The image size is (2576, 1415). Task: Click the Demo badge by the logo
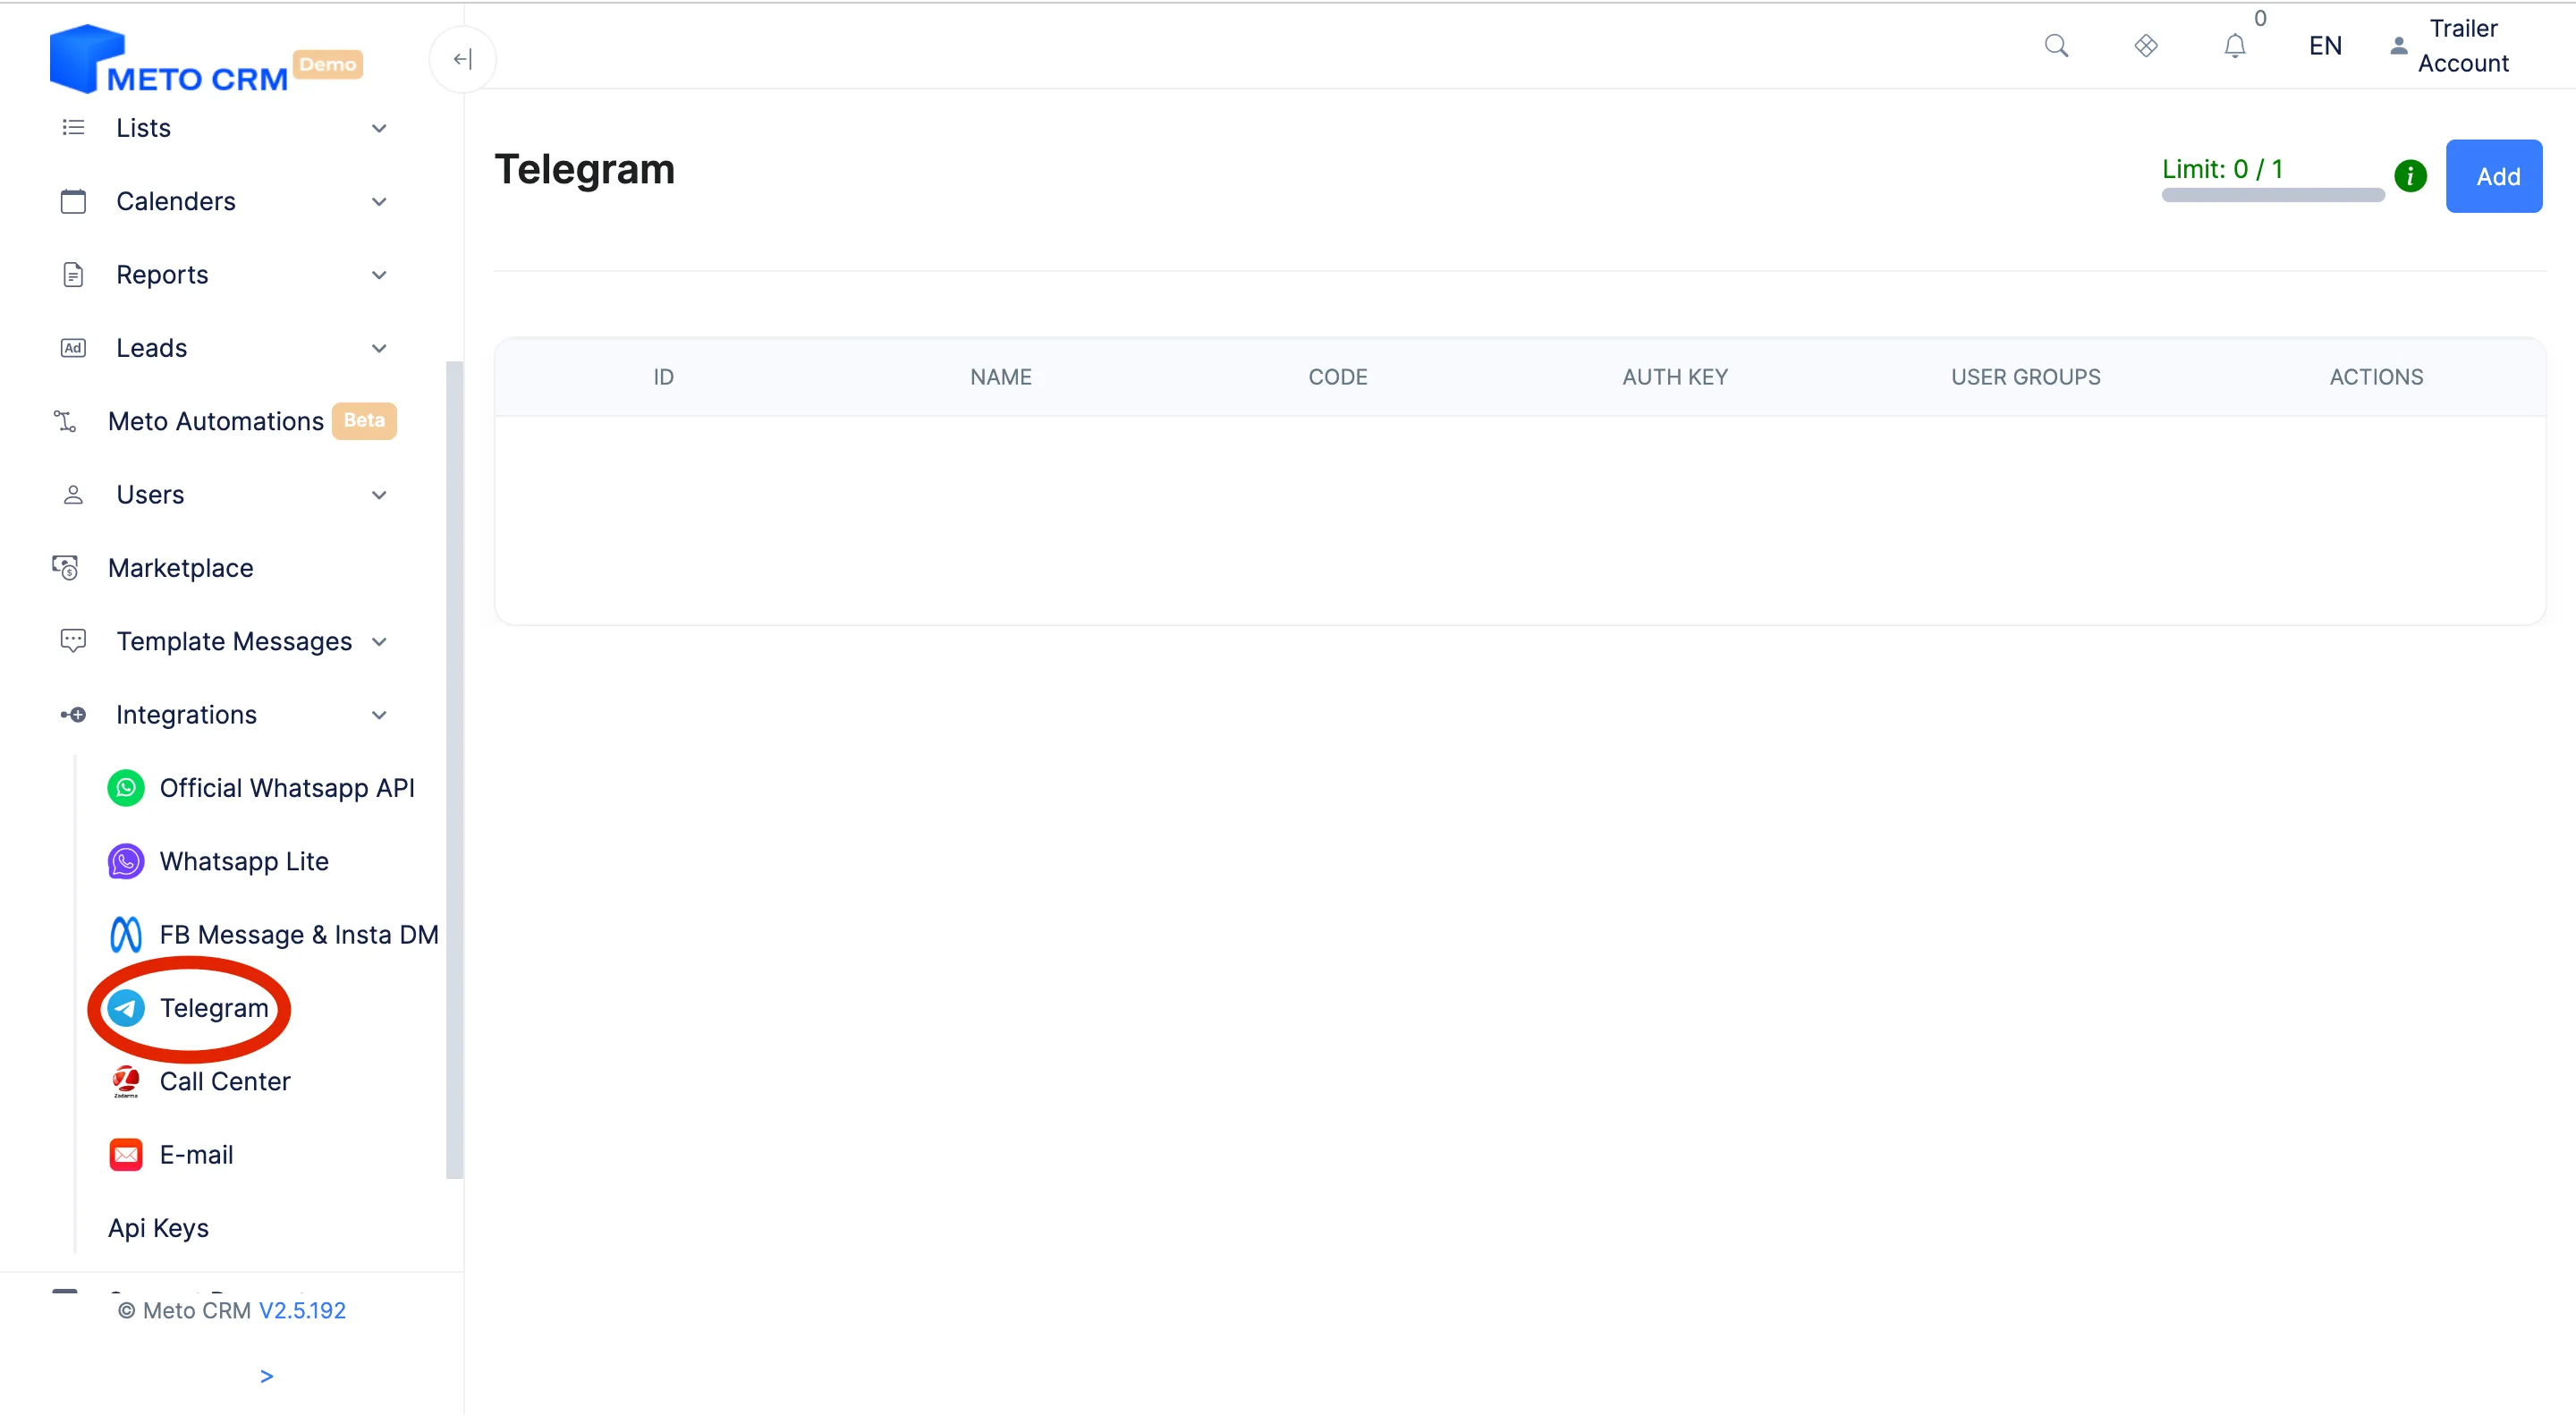pyautogui.click(x=327, y=64)
